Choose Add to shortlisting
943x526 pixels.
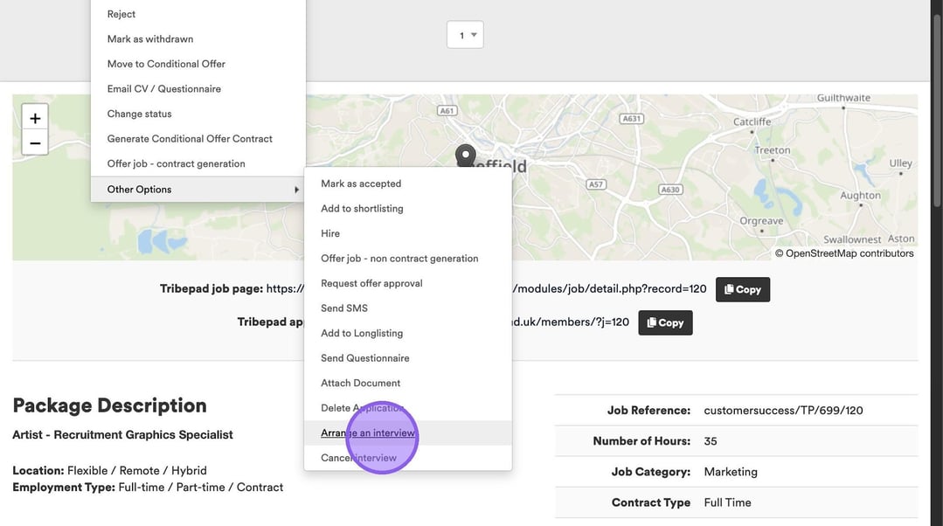362,209
